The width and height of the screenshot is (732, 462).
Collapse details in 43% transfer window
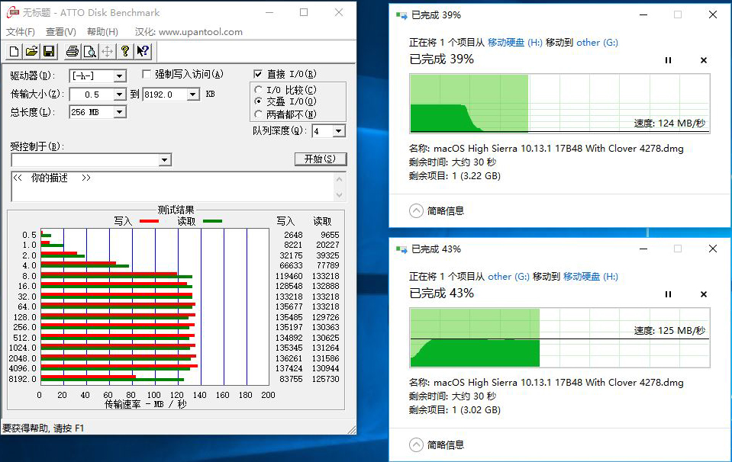(x=416, y=444)
